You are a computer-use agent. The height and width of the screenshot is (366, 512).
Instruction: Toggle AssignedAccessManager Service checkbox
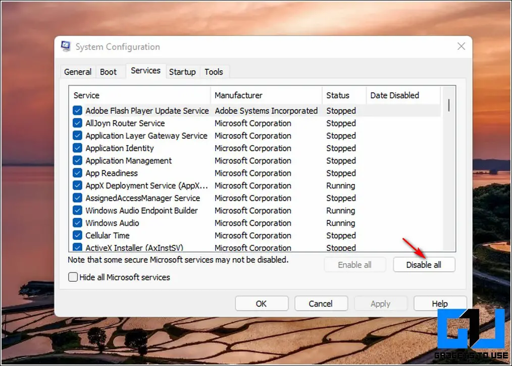click(77, 198)
